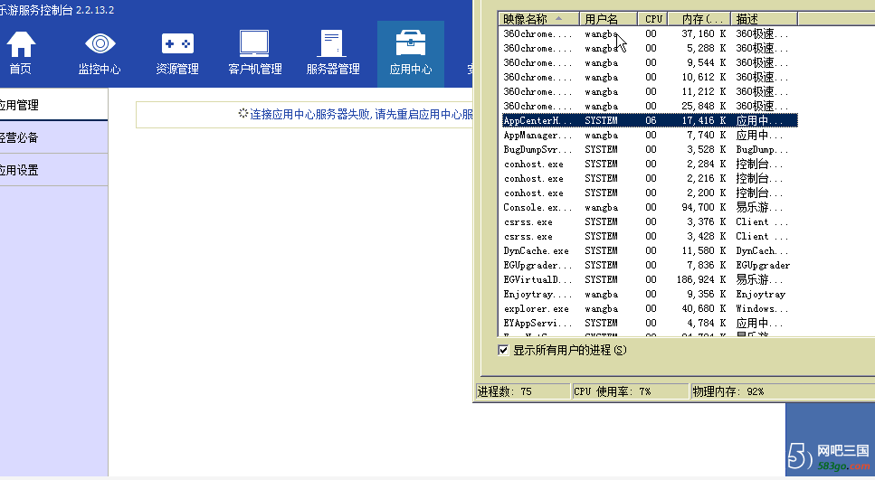The image size is (875, 480).
Task: Select the EGVirtualD... process row
Action: pyautogui.click(x=650, y=280)
